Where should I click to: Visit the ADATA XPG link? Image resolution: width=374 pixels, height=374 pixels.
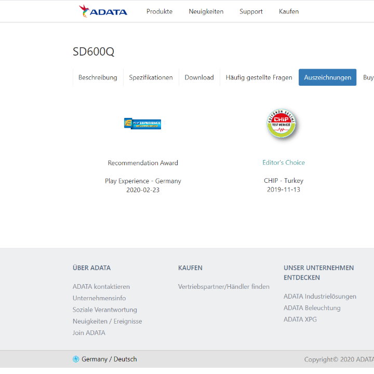(300, 319)
